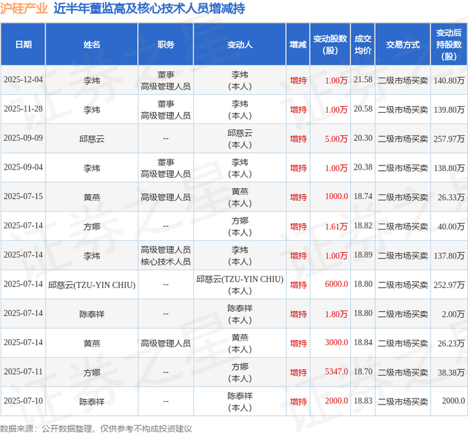Click the name 陈泰祥 in the 2025-07-10 row
The image size is (468, 434).
click(92, 402)
